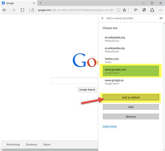Open the About footer link
This screenshot has height=151, width=165.
(47, 144)
